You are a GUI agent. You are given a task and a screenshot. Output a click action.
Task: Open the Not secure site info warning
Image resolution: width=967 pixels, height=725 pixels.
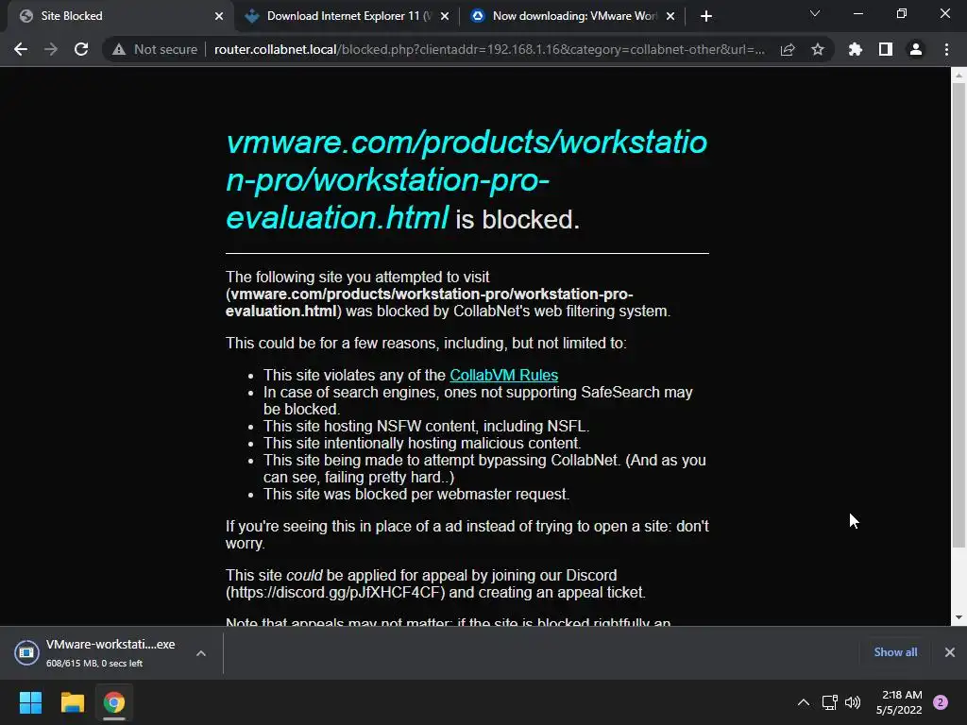pos(155,49)
